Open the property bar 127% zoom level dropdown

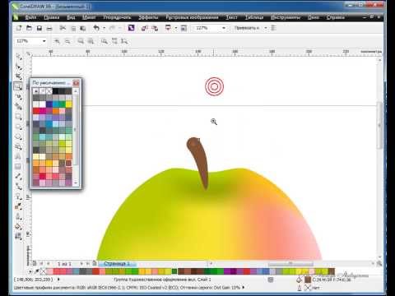(x=44, y=41)
